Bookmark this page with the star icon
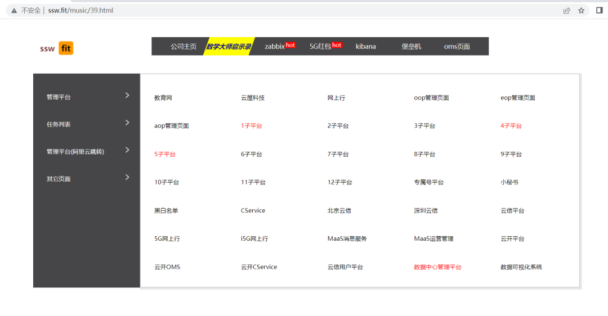The image size is (608, 316). click(x=581, y=11)
